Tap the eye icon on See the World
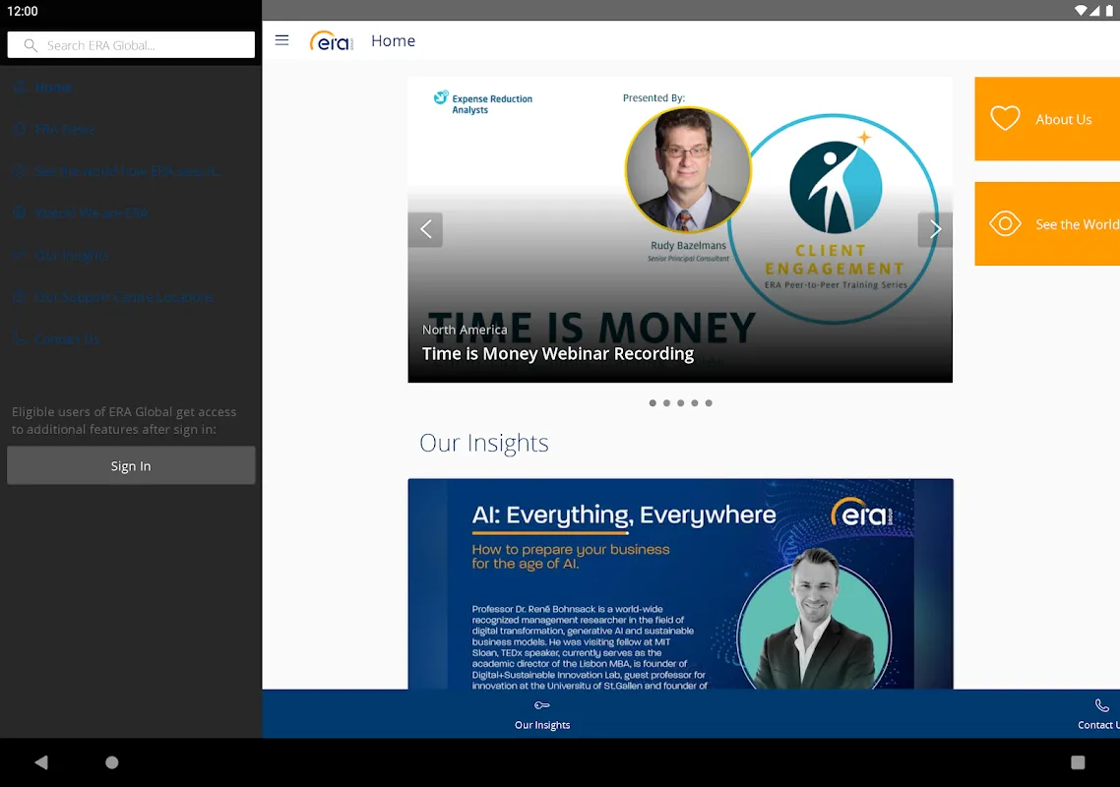 1005,224
